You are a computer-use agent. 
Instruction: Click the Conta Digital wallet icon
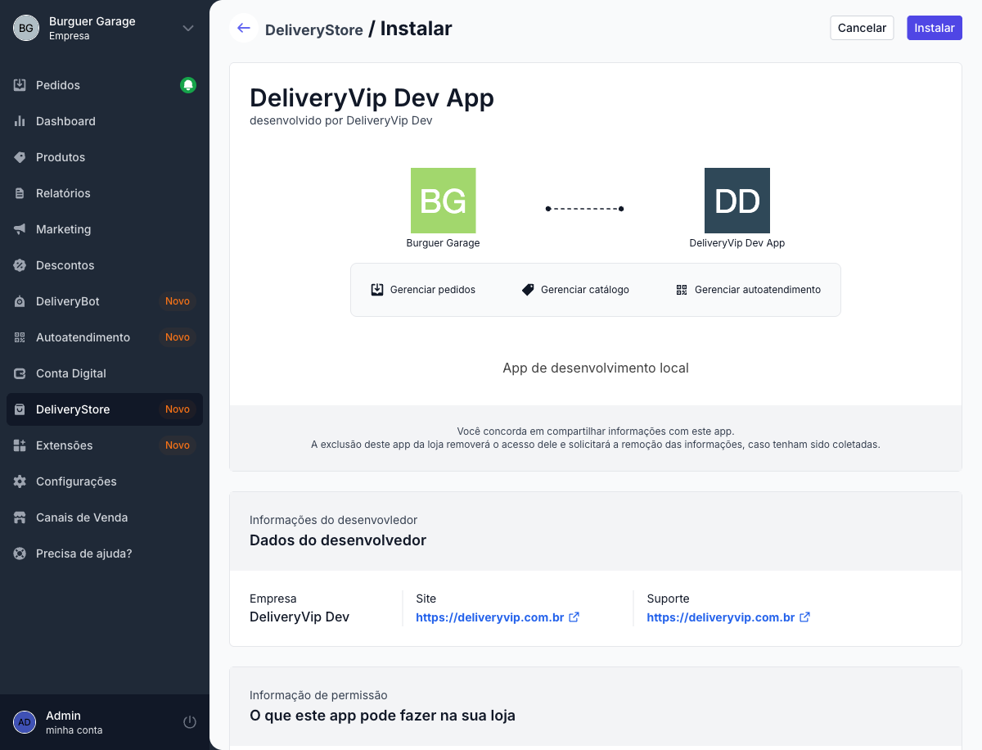pos(20,373)
